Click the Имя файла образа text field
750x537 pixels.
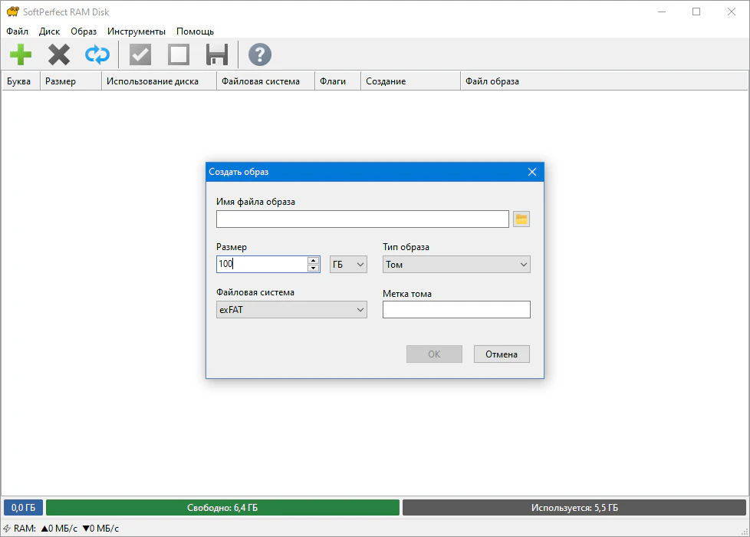[x=362, y=219]
